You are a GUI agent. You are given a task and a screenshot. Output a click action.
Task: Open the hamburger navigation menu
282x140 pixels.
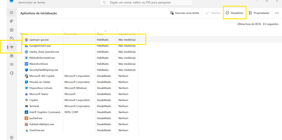click(x=12, y=13)
